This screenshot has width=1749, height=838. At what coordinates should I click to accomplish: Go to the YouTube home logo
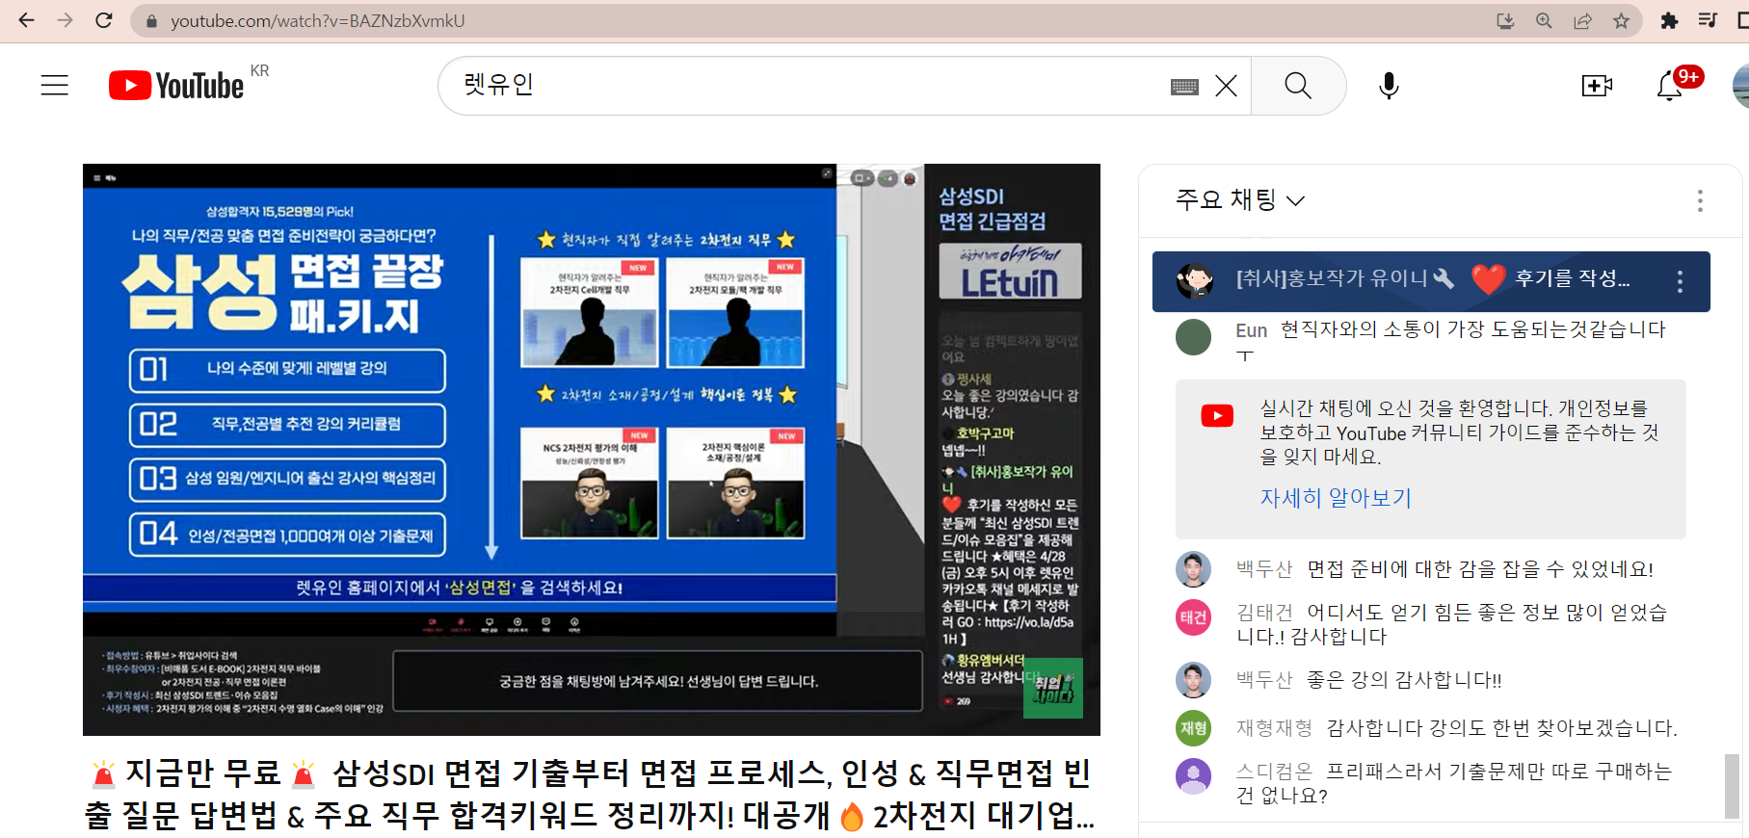coord(177,86)
